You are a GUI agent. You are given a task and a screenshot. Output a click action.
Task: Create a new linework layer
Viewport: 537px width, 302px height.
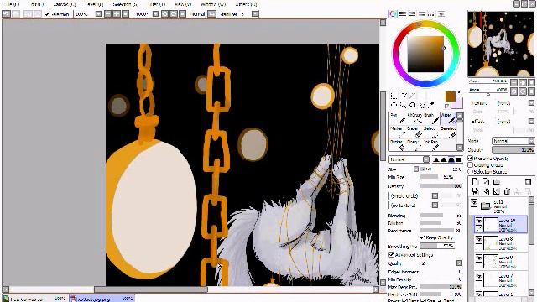click(x=486, y=181)
